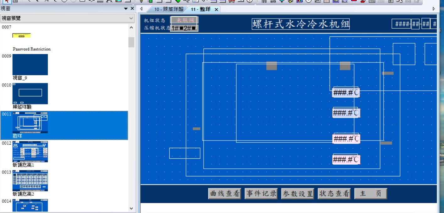Expand the 視窗預覽 dropdown list
This screenshot has height=213, width=444.
click(131, 19)
